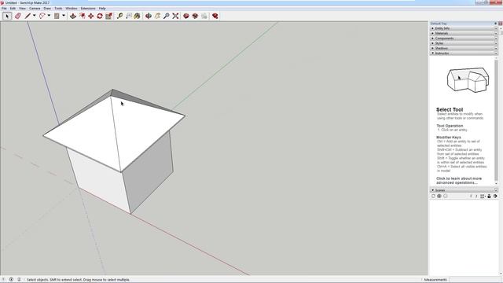The image size is (503, 283).
Task: Open the File menu
Action: click(x=4, y=9)
